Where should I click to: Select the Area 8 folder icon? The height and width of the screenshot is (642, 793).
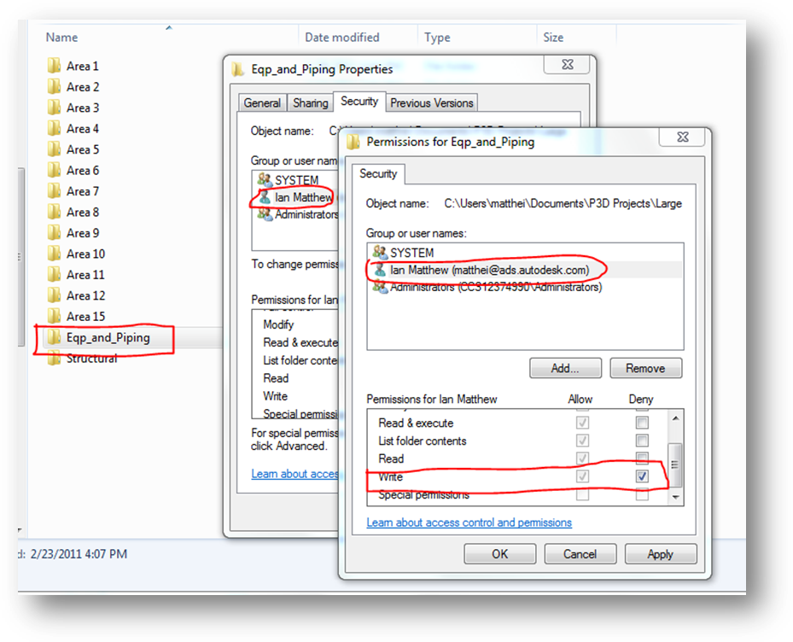coord(54,212)
